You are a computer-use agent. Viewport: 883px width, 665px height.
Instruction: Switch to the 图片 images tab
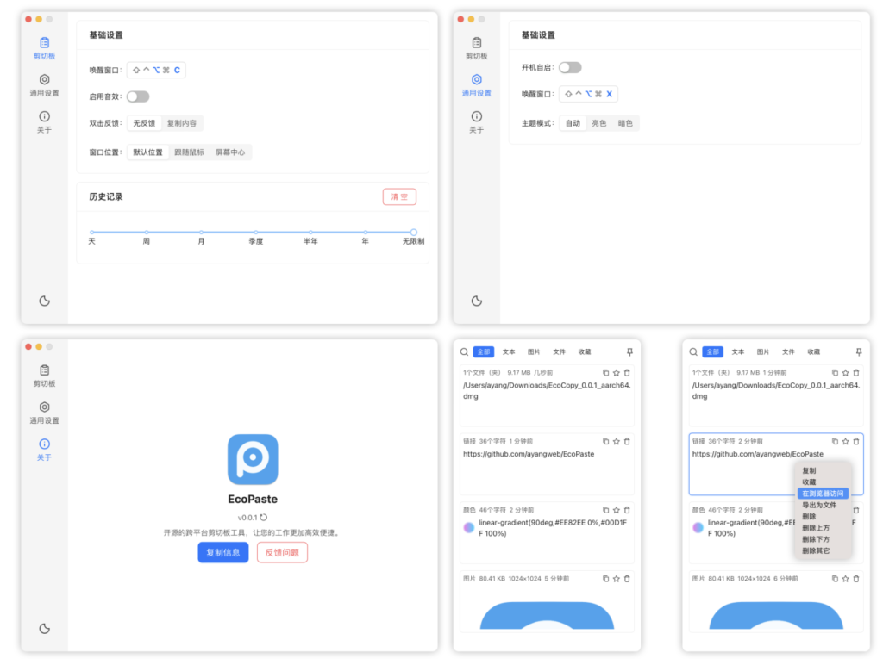point(535,351)
